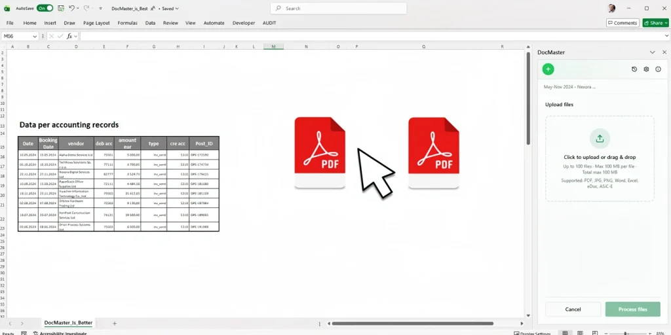Open DocMaster settings gear icon
The width and height of the screenshot is (671, 335).
(646, 69)
